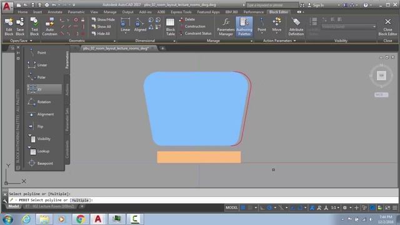400x225 pixels.
Task: Click Hide All constraints
Action: point(101,34)
